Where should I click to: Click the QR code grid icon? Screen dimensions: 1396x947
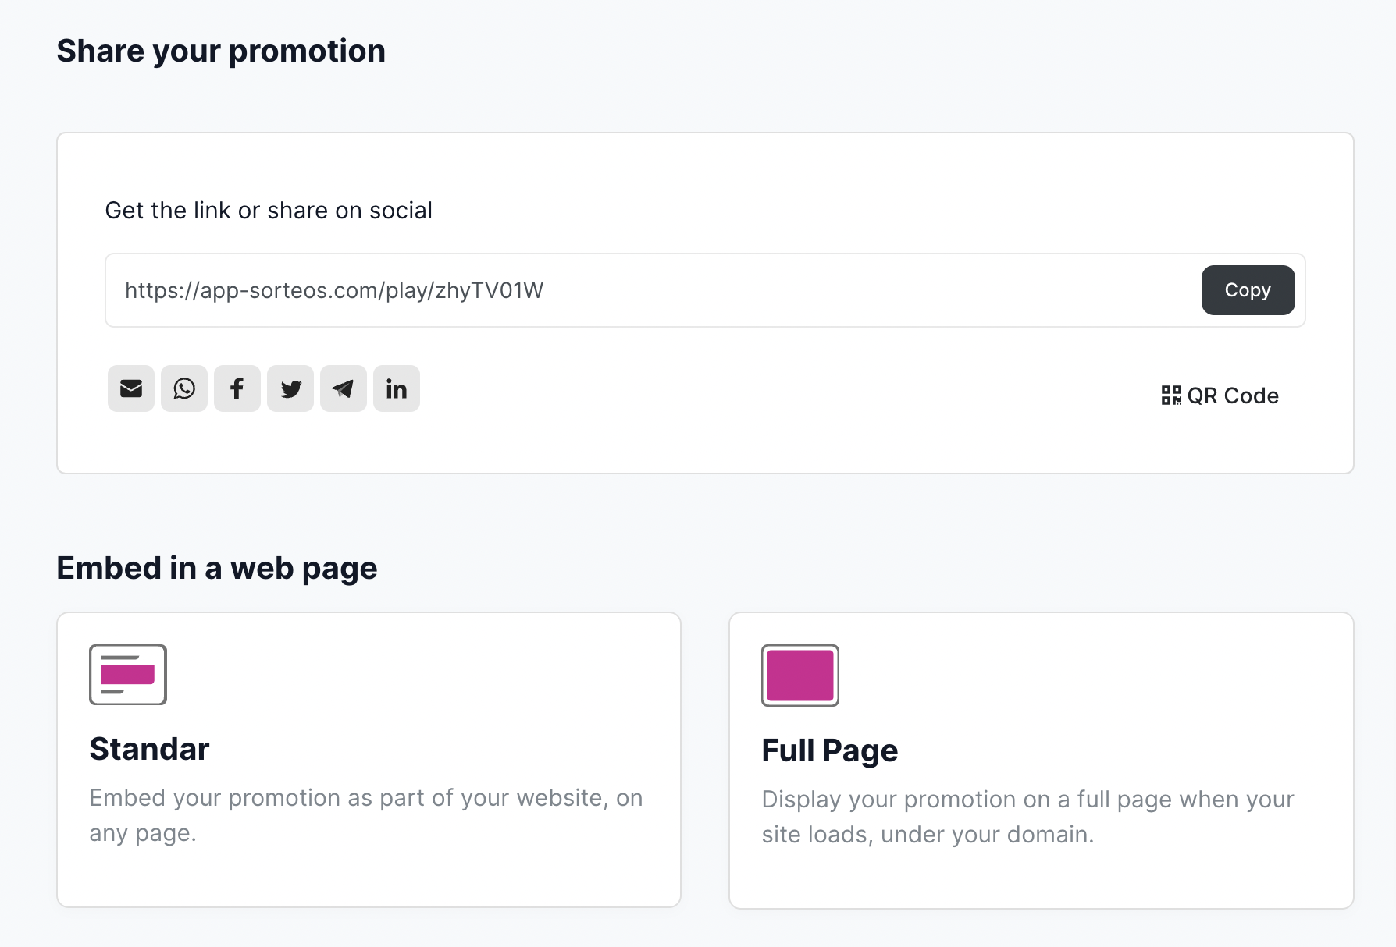point(1171,395)
